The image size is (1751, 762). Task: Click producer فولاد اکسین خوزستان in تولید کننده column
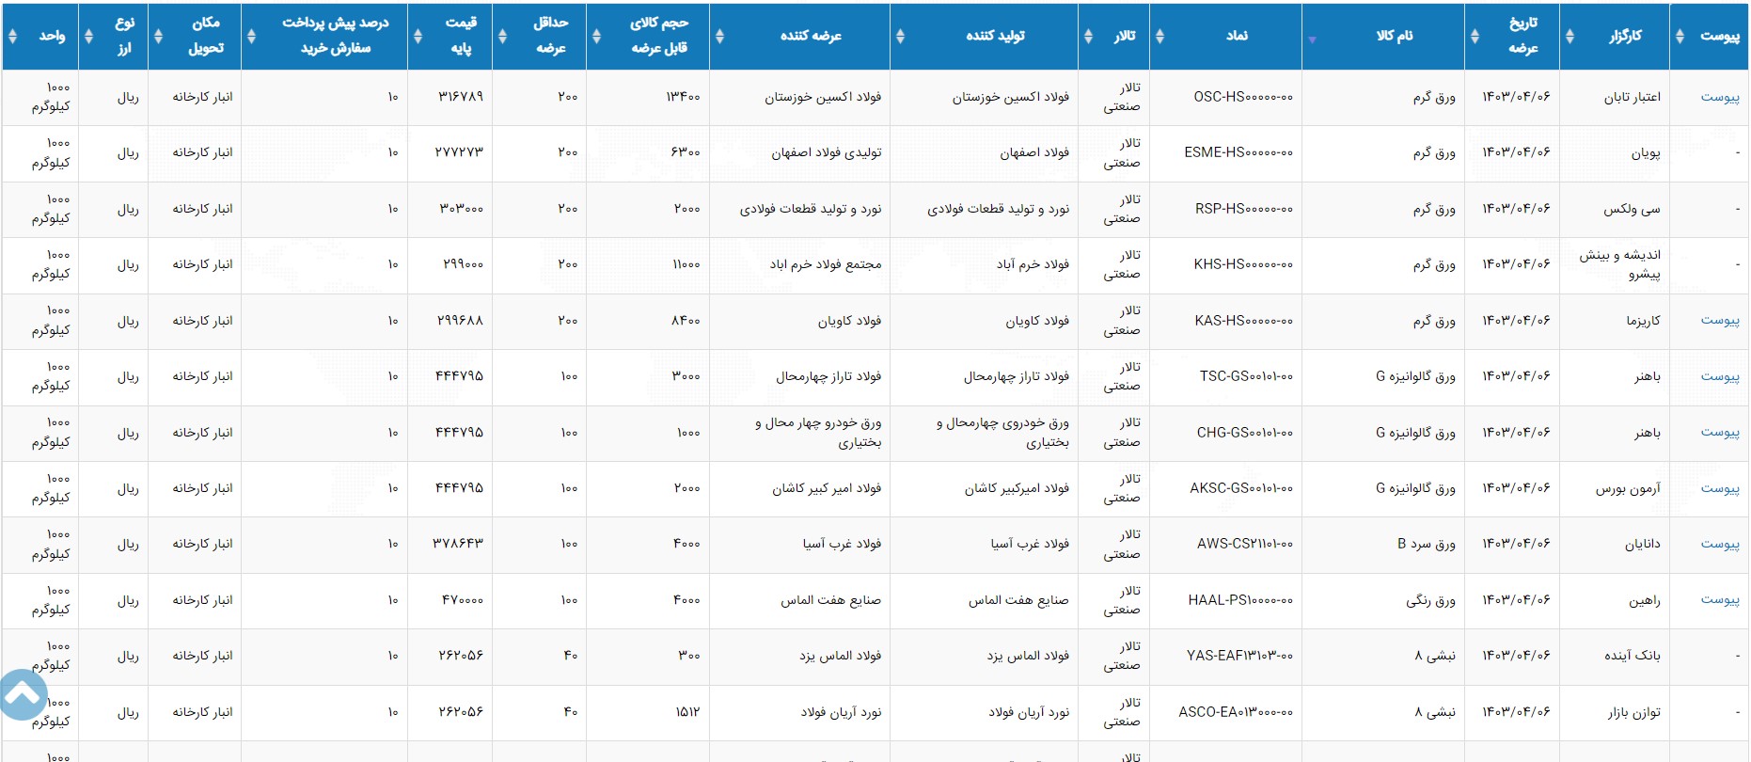pos(1010,97)
